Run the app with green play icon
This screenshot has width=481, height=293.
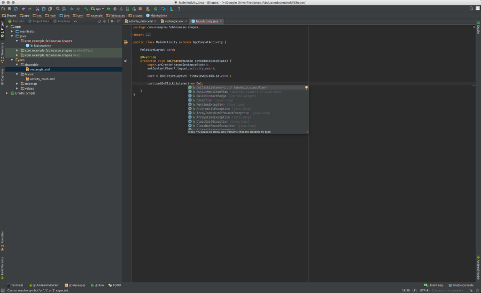coord(108,9)
